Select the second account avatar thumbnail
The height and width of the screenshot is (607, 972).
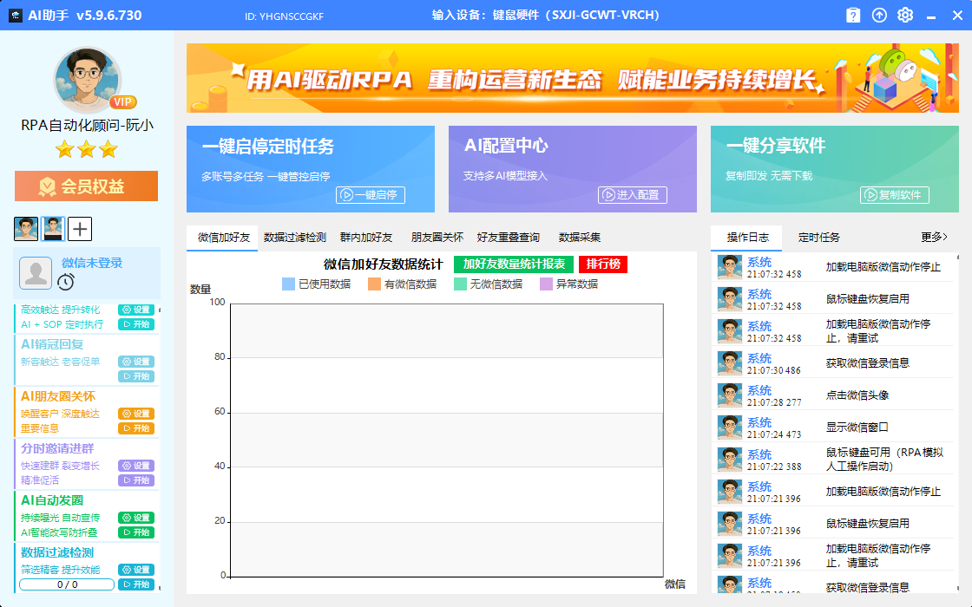point(53,229)
